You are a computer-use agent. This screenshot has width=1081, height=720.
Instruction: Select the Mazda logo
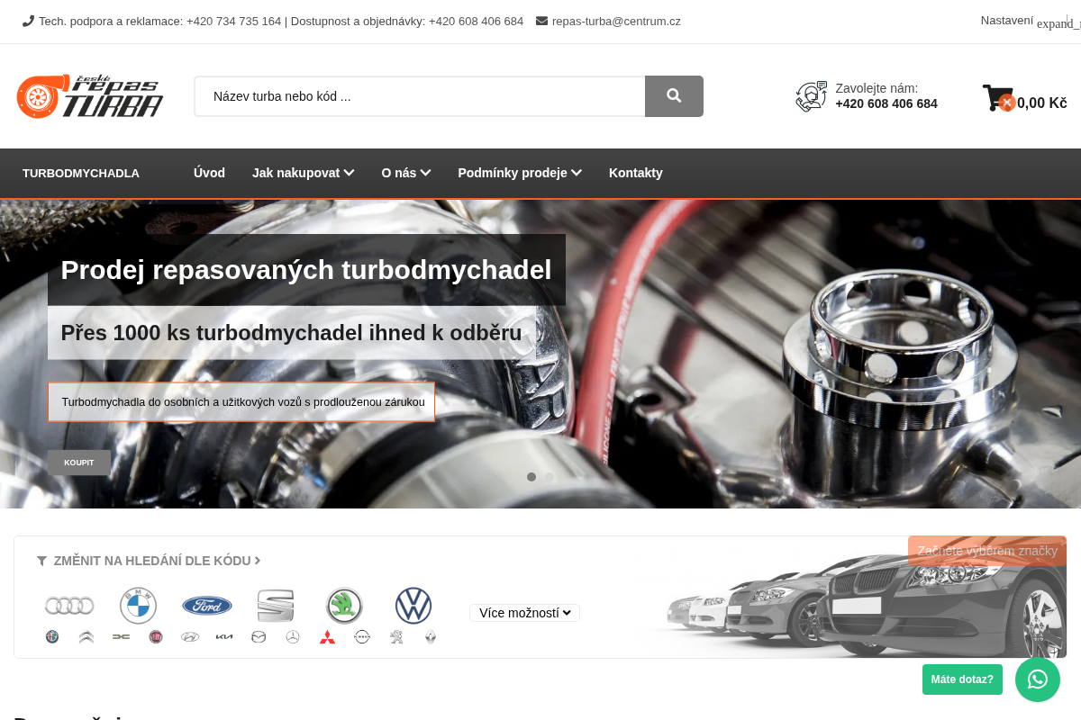click(x=259, y=637)
